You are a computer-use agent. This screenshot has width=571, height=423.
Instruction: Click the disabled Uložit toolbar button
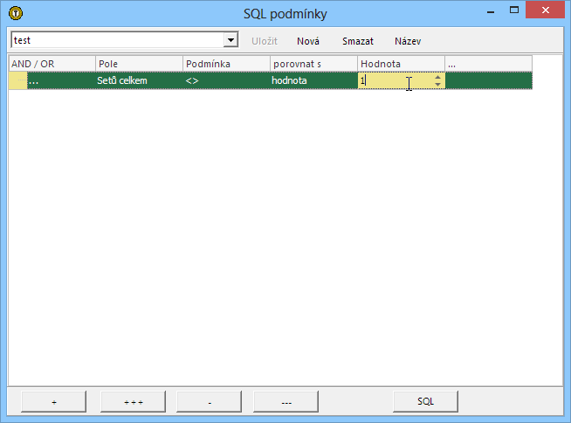click(265, 41)
